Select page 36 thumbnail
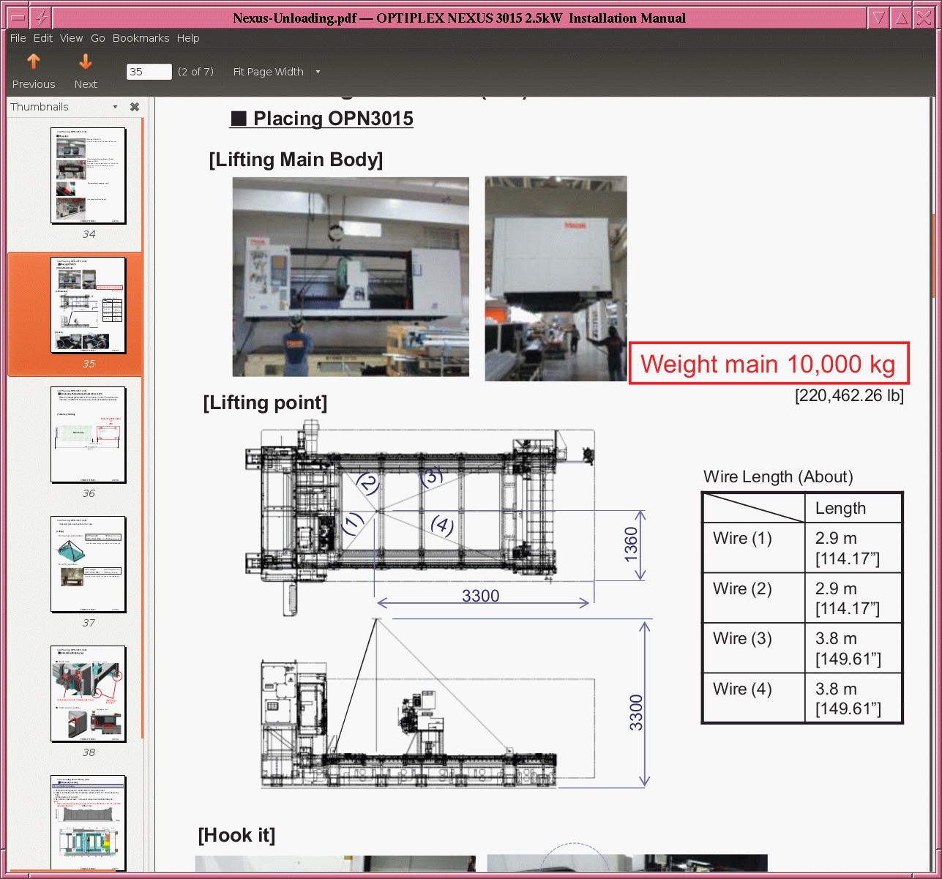The height and width of the screenshot is (879, 942). coord(89,435)
